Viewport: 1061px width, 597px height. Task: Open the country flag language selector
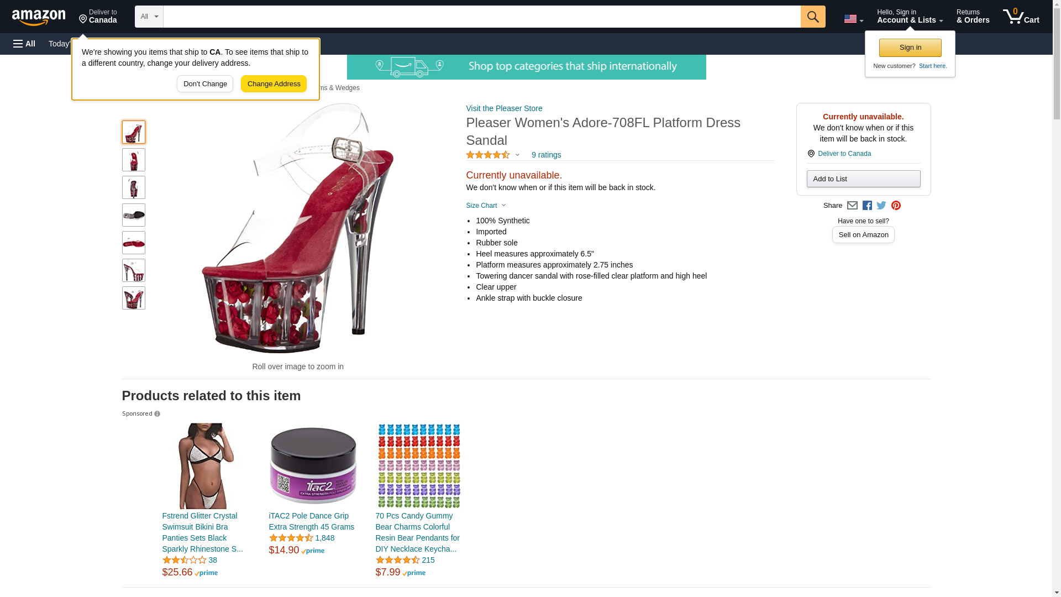click(853, 19)
